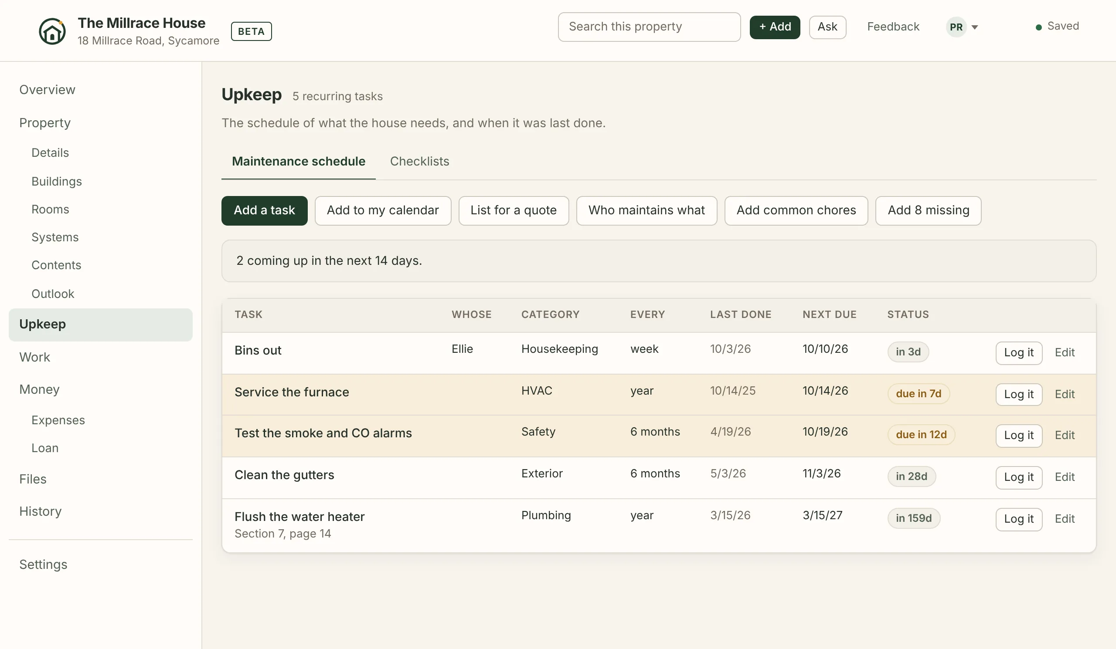Open Rooms in sidebar
Image resolution: width=1116 pixels, height=649 pixels.
tap(50, 209)
